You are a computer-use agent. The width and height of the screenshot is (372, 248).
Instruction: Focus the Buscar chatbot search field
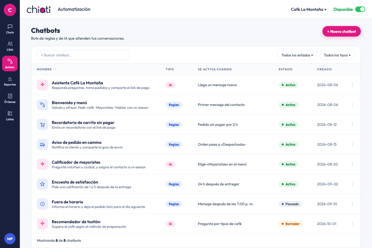tap(83, 55)
